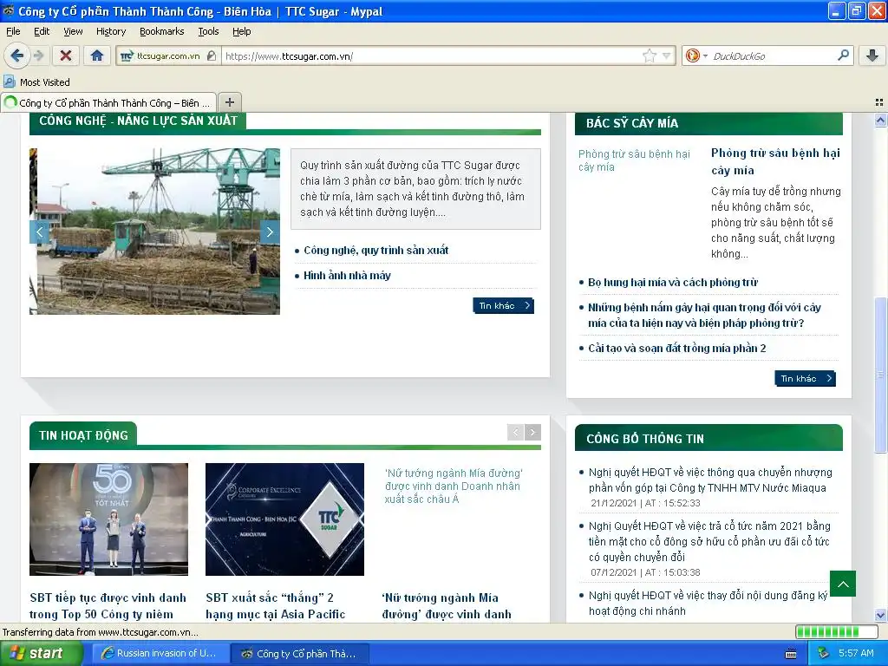Open the Help menu
This screenshot has height=666, width=888.
[242, 31]
